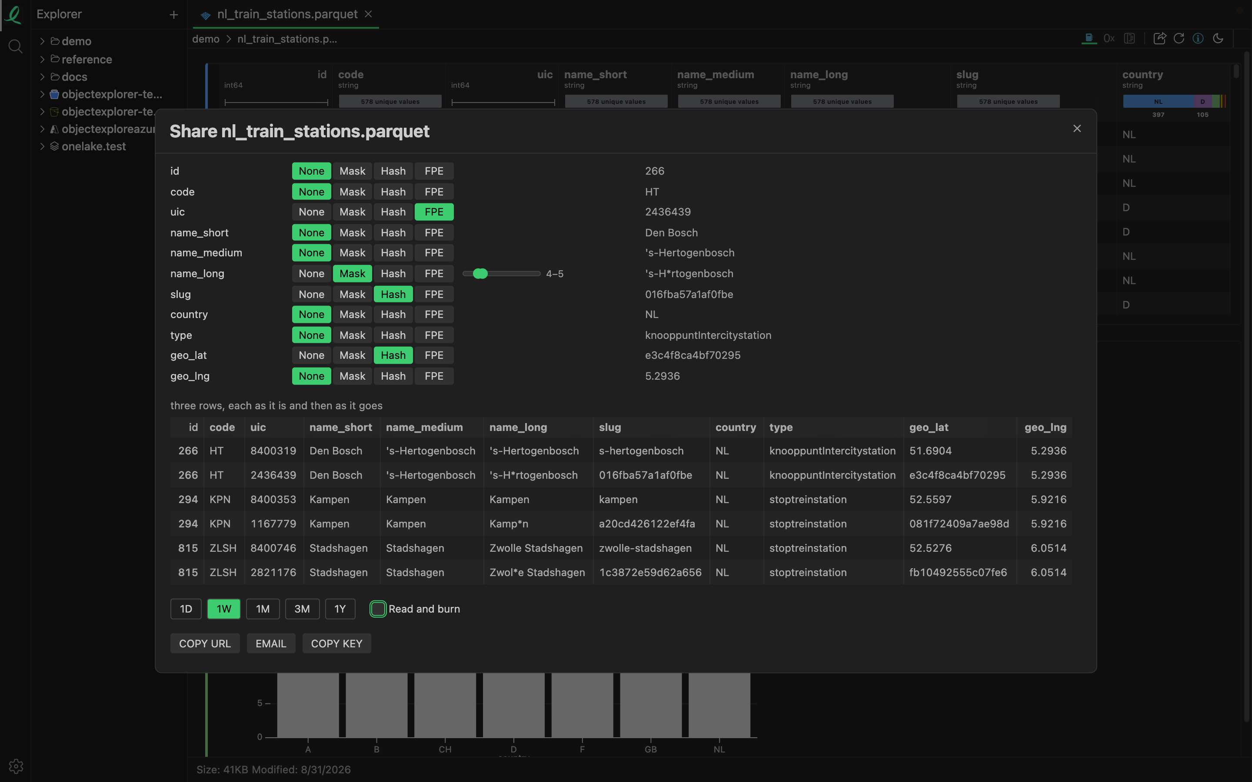Select the nl_train_stations.parquet tab
1252x782 pixels.
[286, 14]
